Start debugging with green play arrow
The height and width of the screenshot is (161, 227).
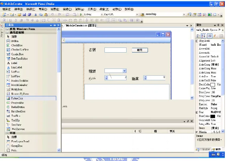[81, 15]
